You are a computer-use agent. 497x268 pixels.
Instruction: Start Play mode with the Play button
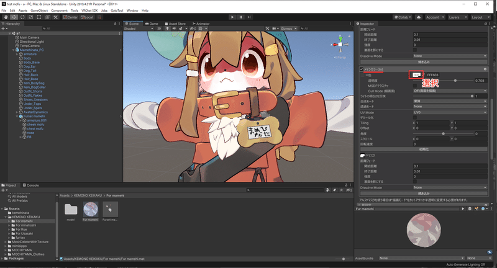(x=232, y=17)
